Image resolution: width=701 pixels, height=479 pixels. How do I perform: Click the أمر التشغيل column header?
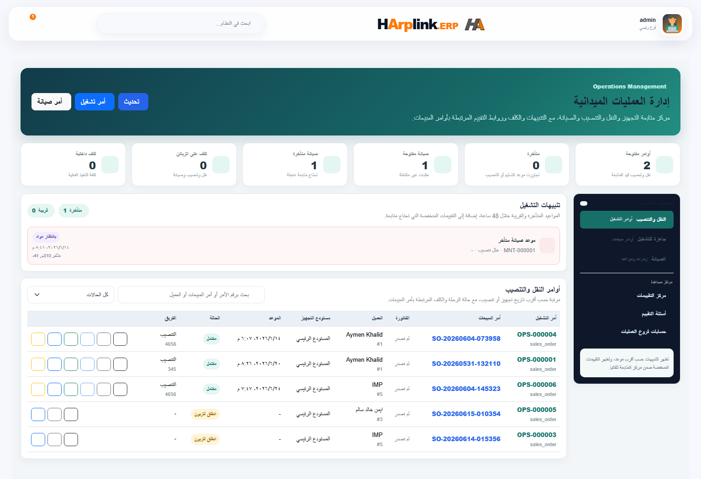546,318
